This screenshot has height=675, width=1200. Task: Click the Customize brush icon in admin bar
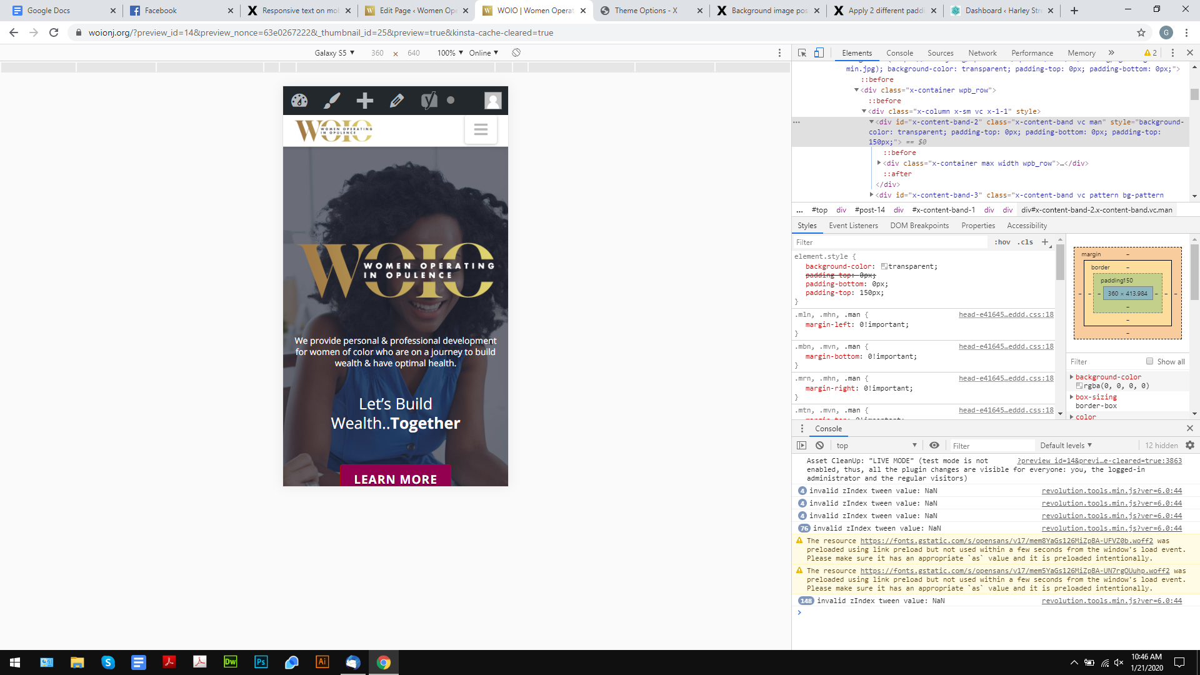tap(332, 101)
